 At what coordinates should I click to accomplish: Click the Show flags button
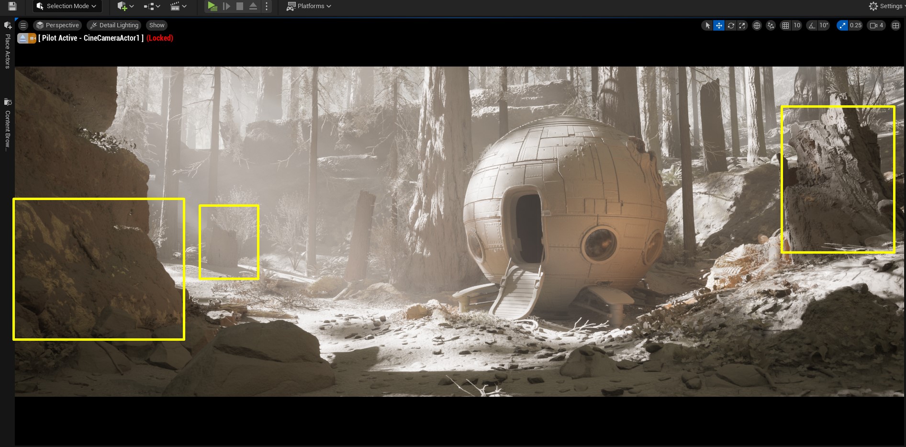[157, 25]
